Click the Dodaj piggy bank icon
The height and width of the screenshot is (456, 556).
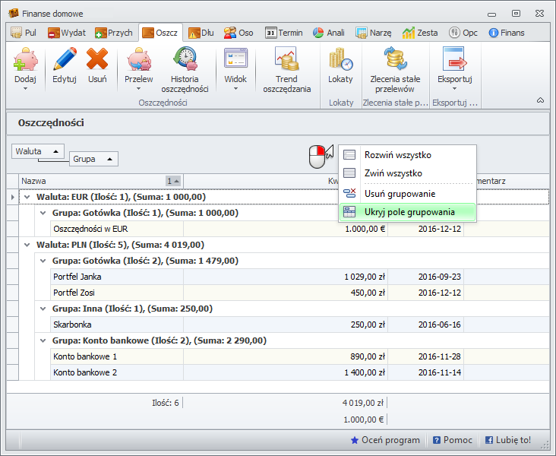pyautogui.click(x=26, y=59)
